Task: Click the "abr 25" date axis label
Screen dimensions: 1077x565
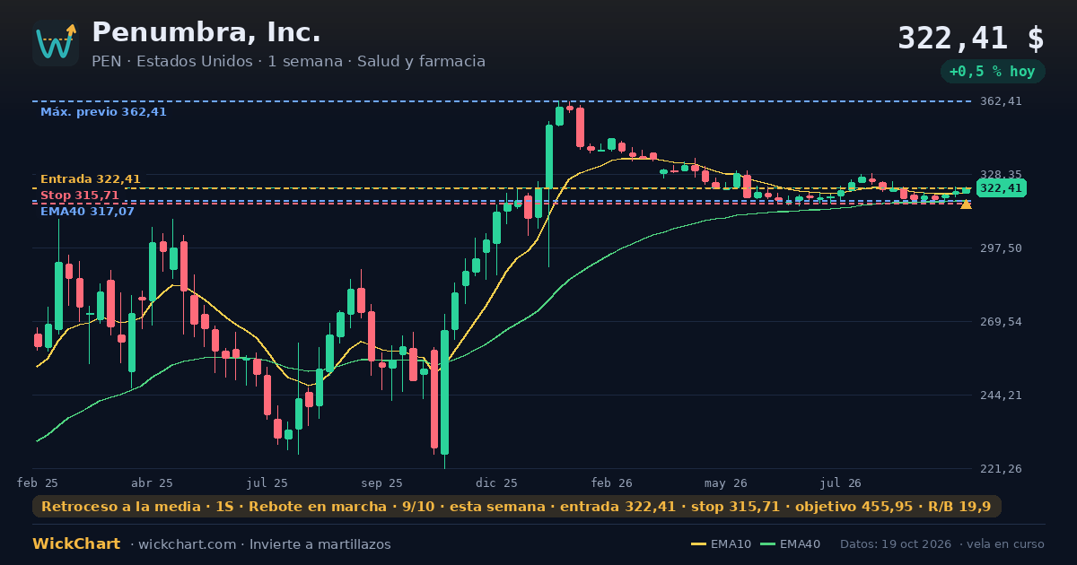Action: tap(152, 482)
